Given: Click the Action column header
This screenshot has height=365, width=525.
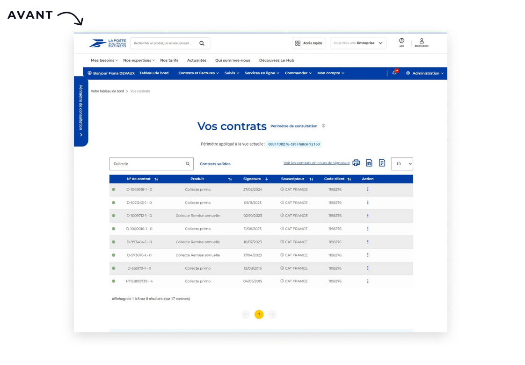Looking at the screenshot, I should 368,179.
